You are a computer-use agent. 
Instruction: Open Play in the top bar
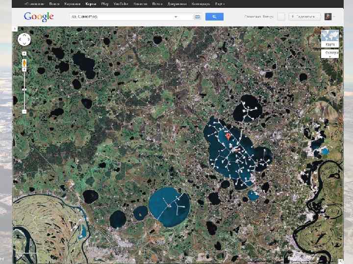tap(105, 4)
